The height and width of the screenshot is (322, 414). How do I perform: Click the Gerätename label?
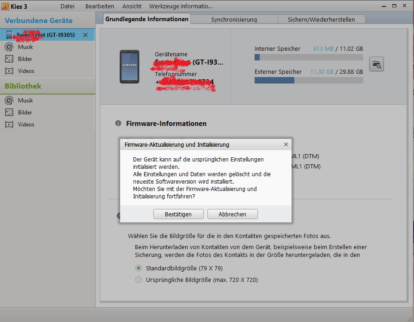pos(171,54)
